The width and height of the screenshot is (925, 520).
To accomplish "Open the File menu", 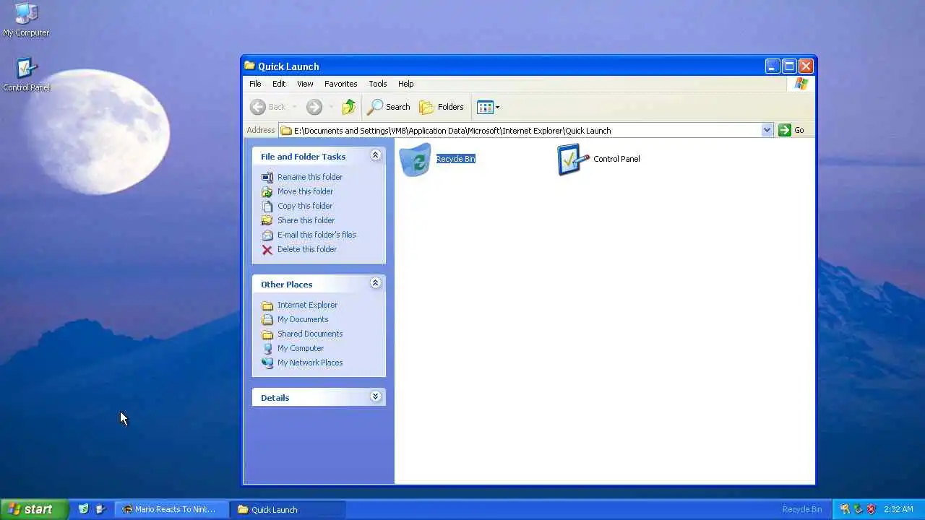I will tap(255, 84).
